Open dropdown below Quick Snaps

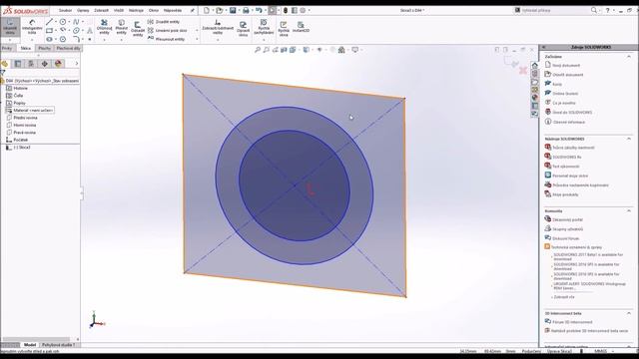264,40
